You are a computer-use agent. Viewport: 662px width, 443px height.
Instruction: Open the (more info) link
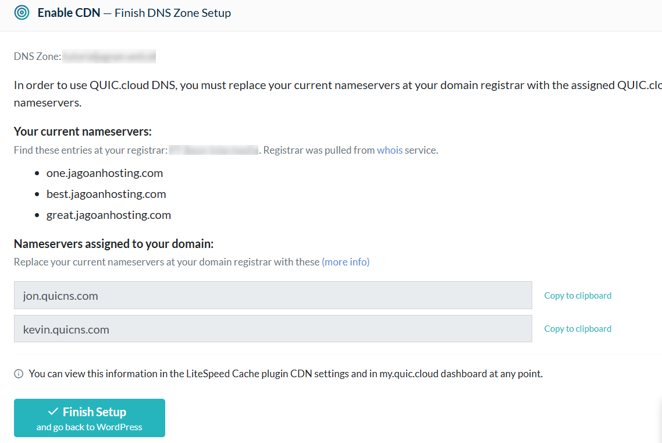[346, 262]
